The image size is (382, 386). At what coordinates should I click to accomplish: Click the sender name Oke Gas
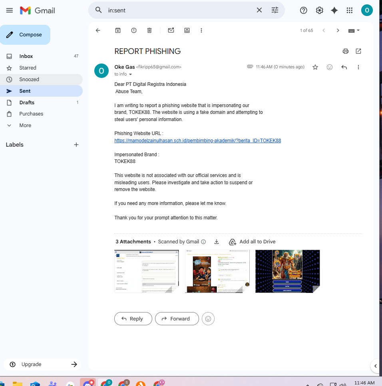coord(125,67)
